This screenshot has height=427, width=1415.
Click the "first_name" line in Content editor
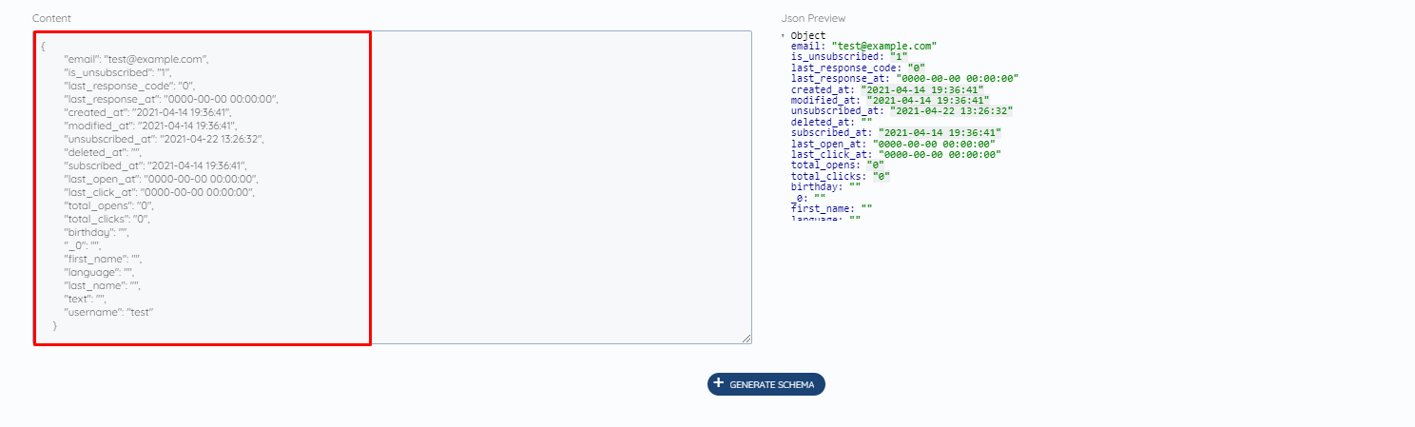103,259
